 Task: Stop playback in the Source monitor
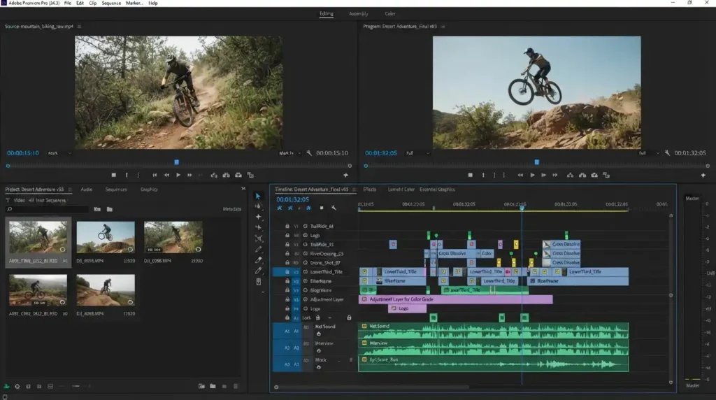click(x=114, y=175)
